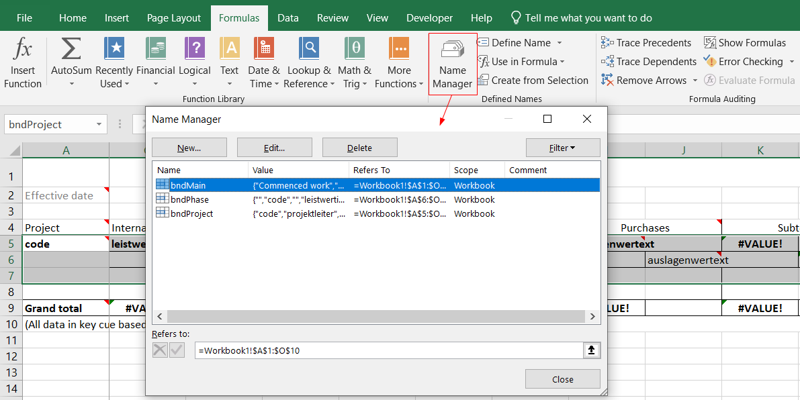Open Text functions library
The width and height of the screenshot is (800, 400).
[230, 50]
